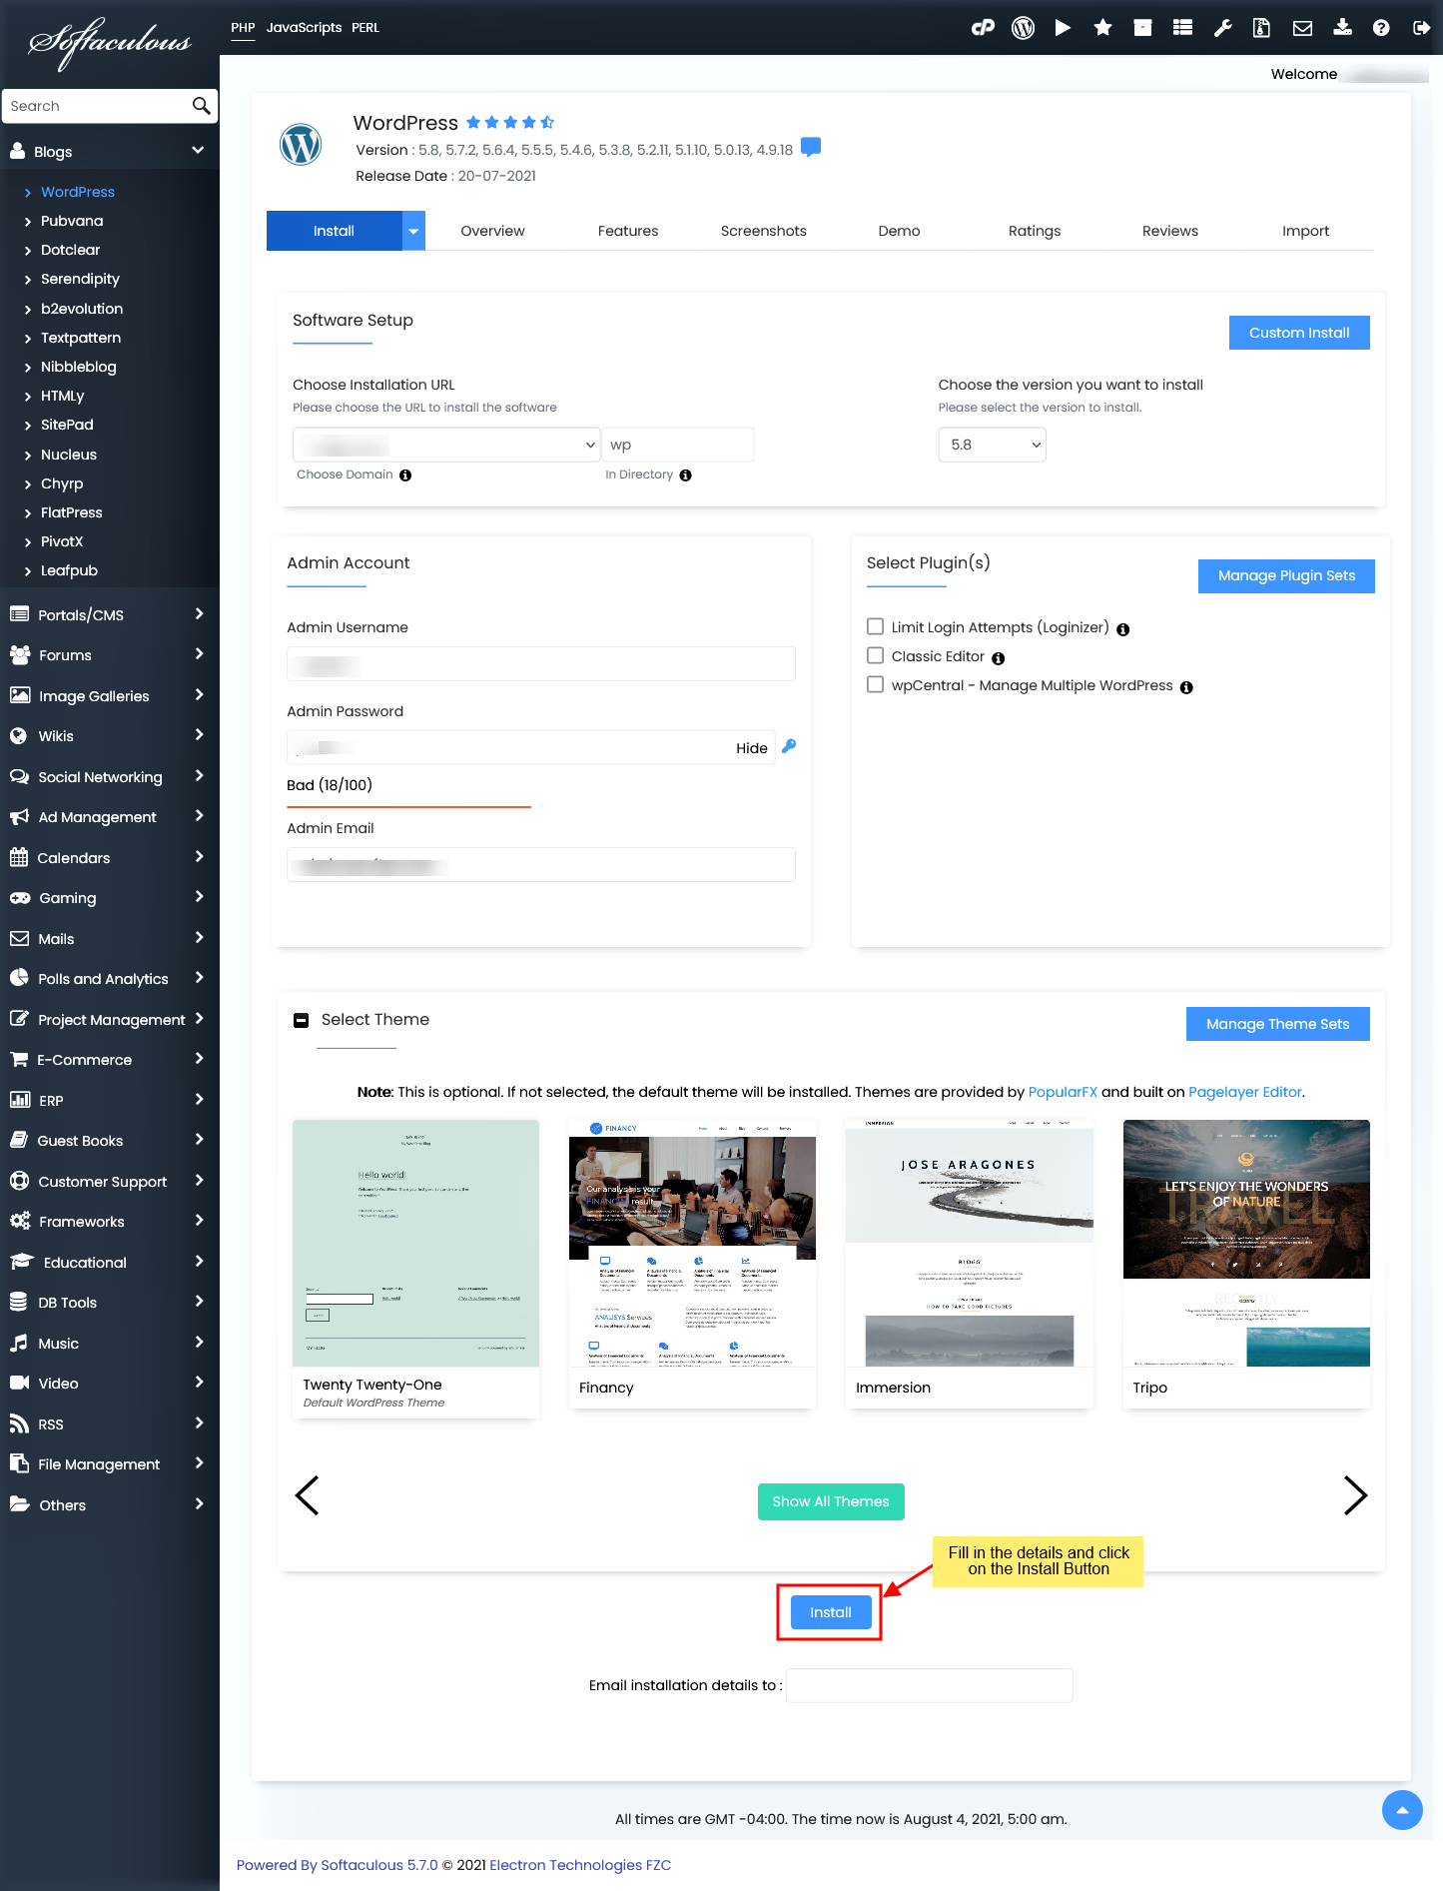Switch to the Overview tab
Image resolution: width=1443 pixels, height=1891 pixels.
coord(492,231)
